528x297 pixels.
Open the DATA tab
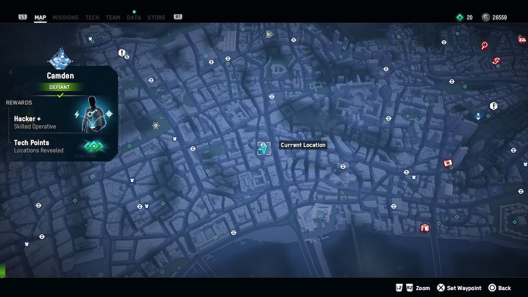tap(134, 17)
